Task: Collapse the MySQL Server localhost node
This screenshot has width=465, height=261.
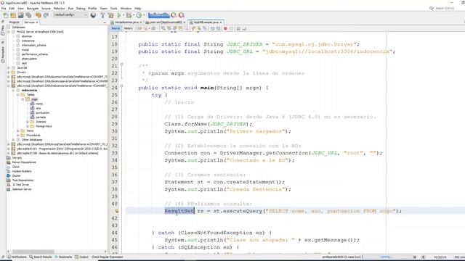Action: tap(9, 32)
